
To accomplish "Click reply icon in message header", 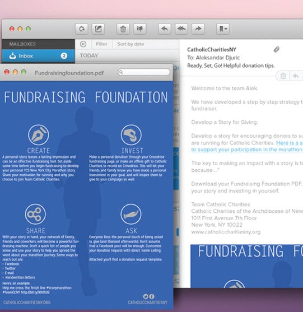I will pyautogui.click(x=296, y=76).
